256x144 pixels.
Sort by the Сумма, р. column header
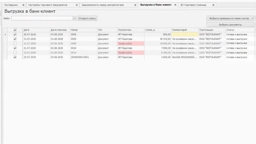point(158,30)
